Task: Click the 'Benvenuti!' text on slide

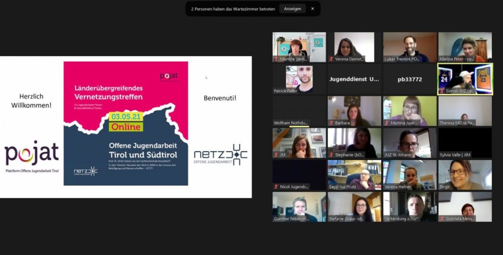Action: pyautogui.click(x=220, y=98)
